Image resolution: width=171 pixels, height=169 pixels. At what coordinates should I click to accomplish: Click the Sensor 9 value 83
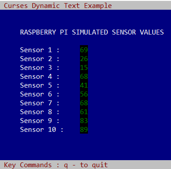tap(84, 121)
